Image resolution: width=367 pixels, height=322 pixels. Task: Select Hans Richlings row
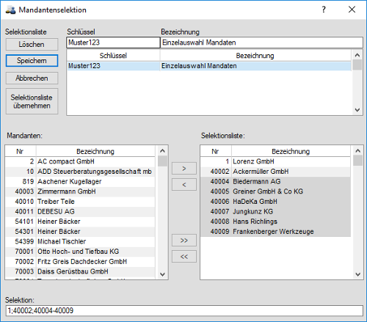click(276, 222)
